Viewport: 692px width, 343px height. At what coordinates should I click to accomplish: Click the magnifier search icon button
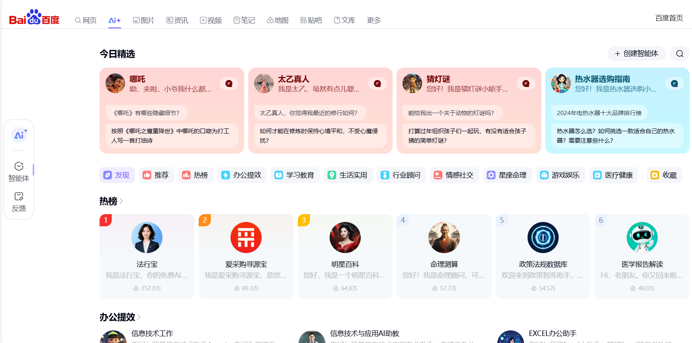point(679,53)
